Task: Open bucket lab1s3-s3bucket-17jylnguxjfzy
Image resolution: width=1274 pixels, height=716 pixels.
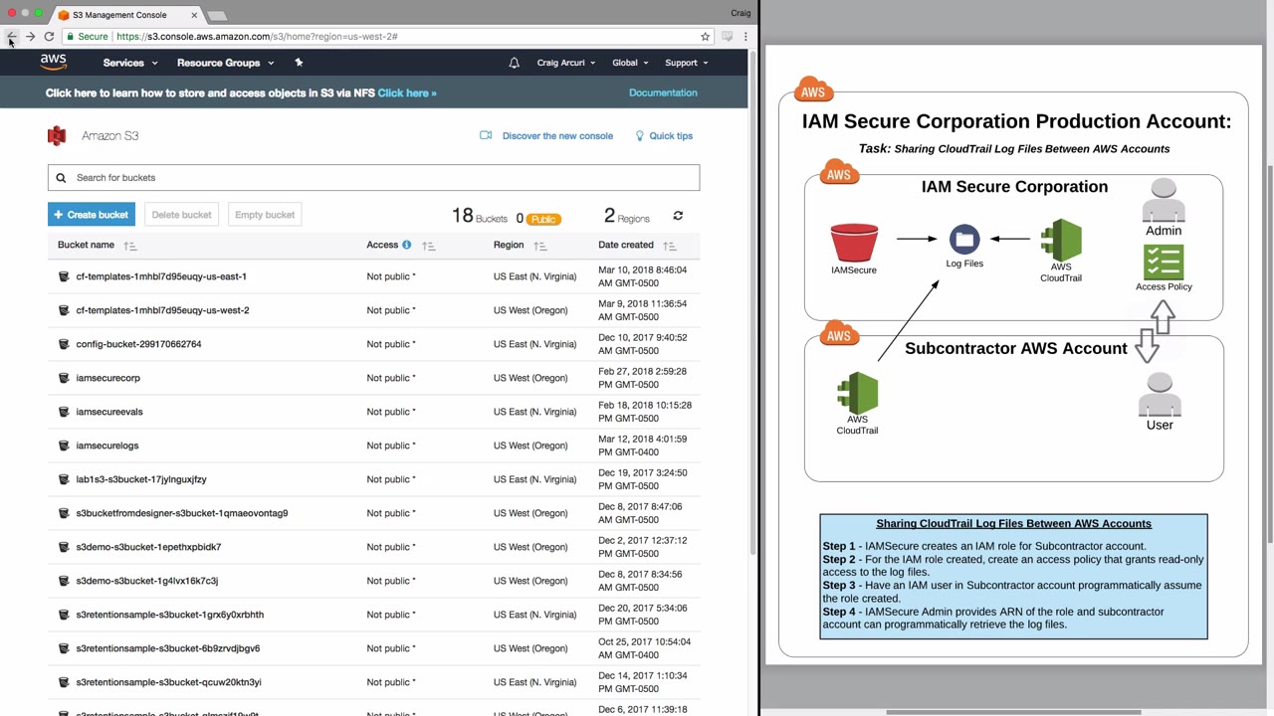Action: click(x=141, y=479)
